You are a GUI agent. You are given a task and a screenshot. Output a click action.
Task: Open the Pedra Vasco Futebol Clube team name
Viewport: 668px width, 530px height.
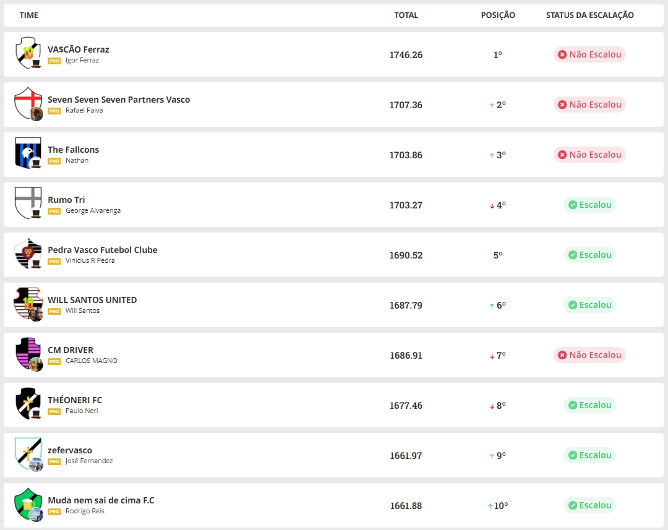103,250
